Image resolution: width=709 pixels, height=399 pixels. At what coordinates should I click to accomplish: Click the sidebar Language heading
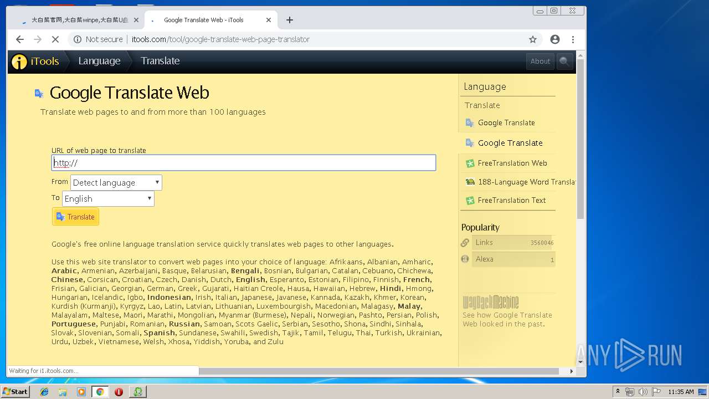tap(485, 86)
